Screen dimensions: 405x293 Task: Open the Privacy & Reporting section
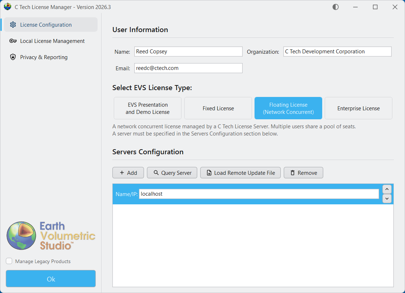click(44, 57)
